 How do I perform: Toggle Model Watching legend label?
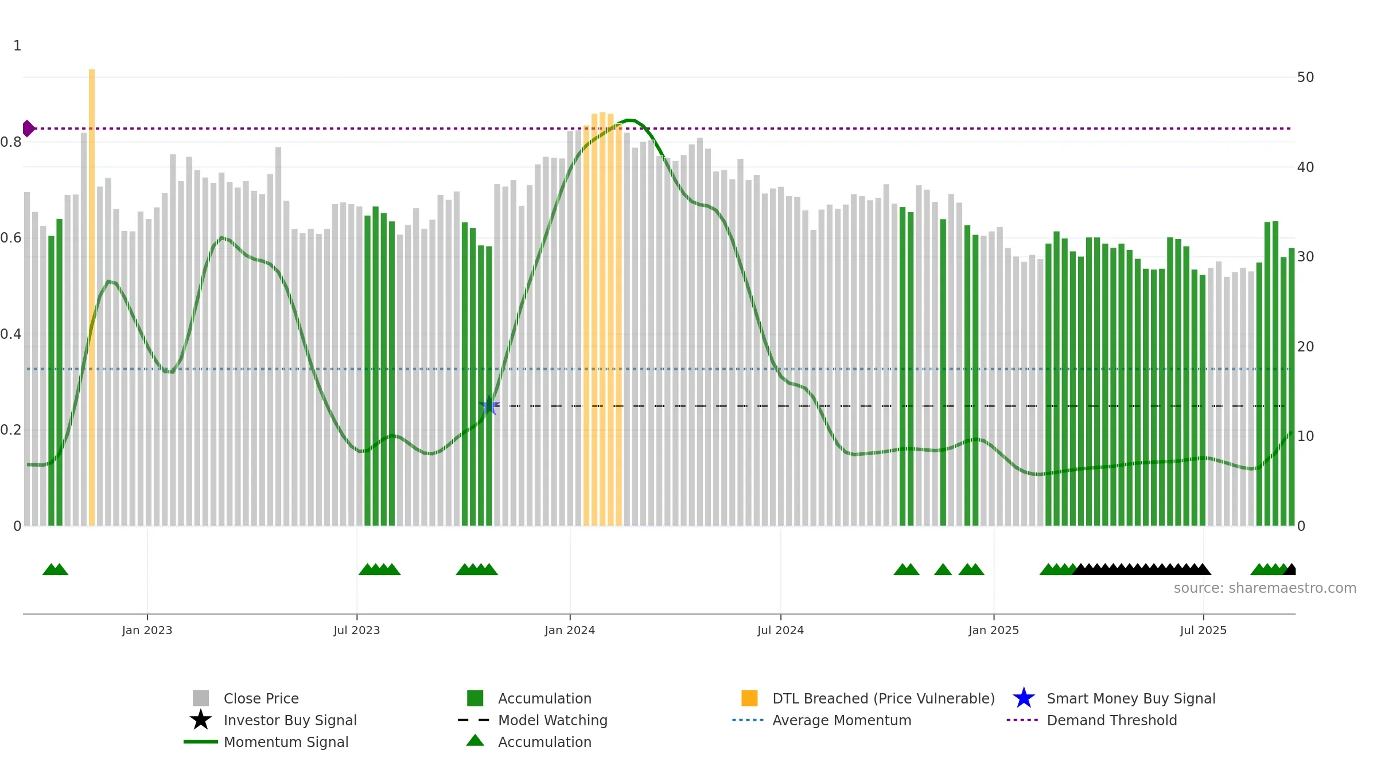(x=553, y=720)
